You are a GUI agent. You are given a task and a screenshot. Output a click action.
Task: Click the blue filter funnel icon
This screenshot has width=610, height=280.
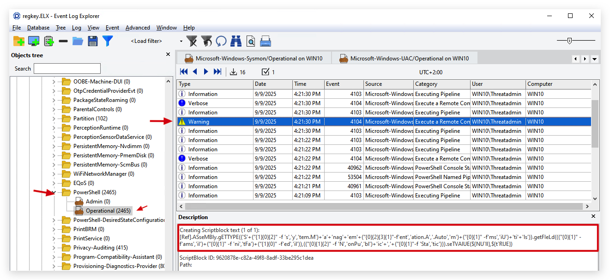click(108, 41)
